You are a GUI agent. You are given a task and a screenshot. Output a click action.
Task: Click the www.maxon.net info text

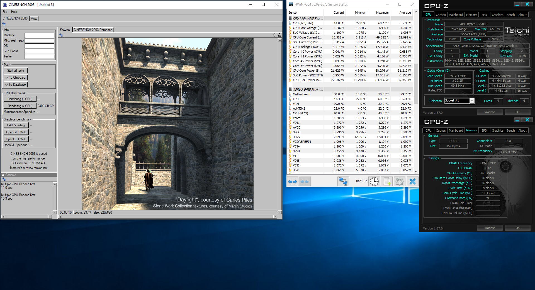pyautogui.click(x=37, y=168)
